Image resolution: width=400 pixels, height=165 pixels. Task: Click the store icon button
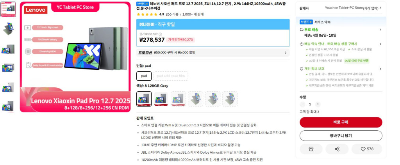pyautogui.click(x=311, y=149)
